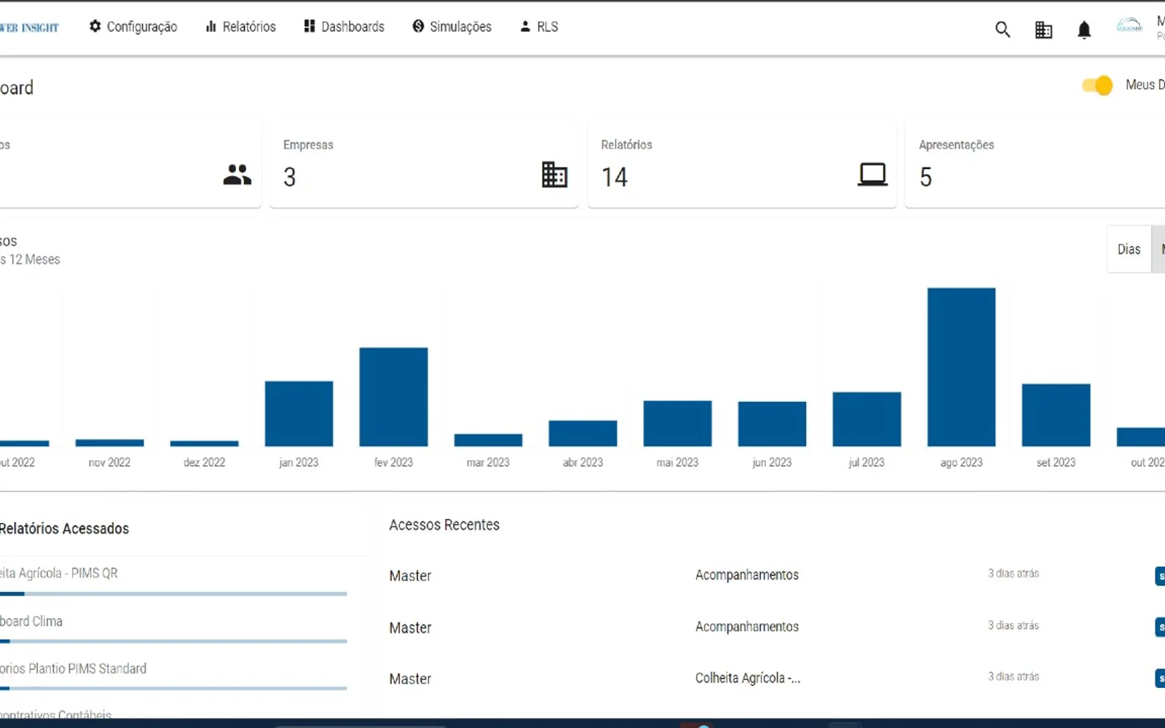Click the Configuração gear icon

[95, 26]
